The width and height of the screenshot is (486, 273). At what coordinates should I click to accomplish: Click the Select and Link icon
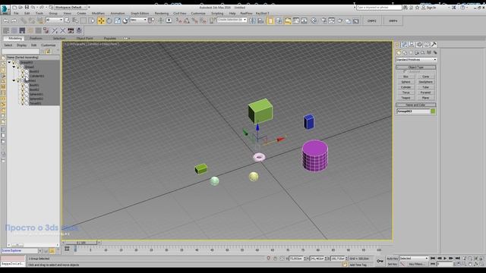click(24, 20)
